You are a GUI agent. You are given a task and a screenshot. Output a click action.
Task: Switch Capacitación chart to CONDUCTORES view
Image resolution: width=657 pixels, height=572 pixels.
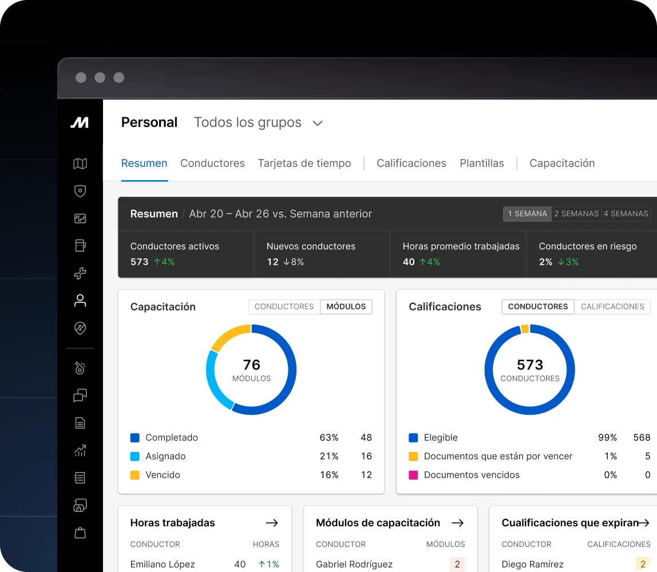coord(283,307)
